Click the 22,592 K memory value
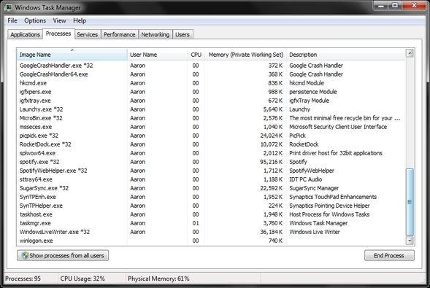The image size is (430, 288). click(272, 188)
